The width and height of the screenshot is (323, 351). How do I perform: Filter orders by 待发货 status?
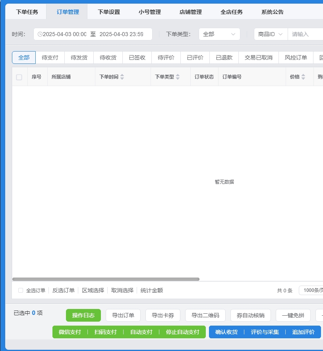tap(79, 58)
